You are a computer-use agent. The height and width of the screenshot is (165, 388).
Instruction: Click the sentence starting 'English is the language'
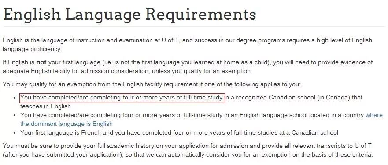click(187, 44)
